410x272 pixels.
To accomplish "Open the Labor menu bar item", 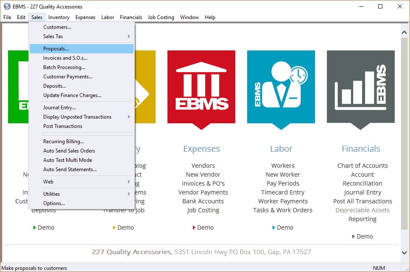I will tap(108, 17).
